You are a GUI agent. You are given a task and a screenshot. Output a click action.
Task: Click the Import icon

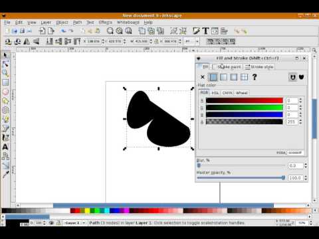[42, 31]
